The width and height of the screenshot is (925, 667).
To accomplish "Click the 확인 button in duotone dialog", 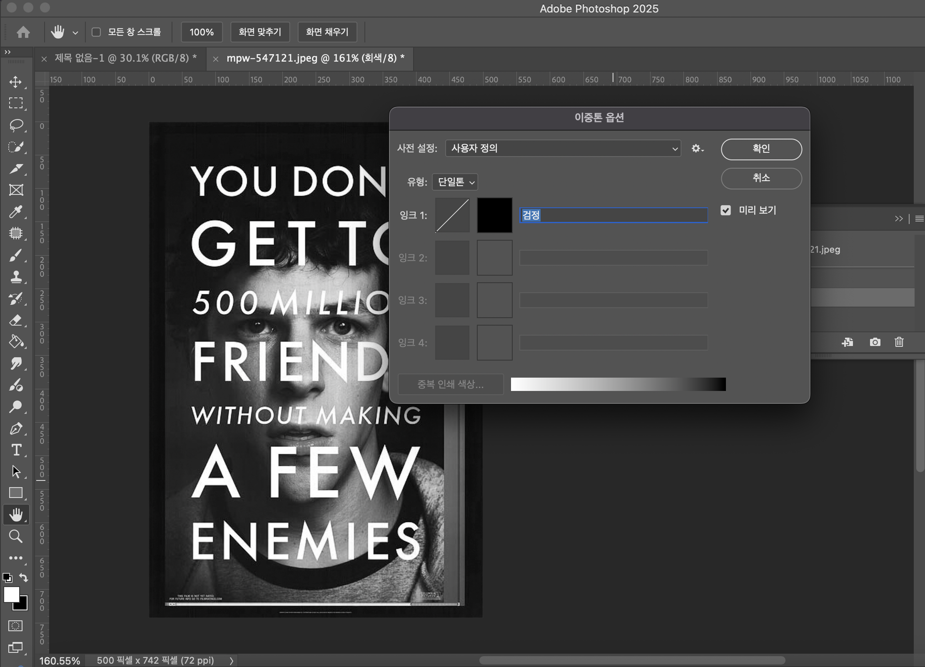I will point(761,149).
